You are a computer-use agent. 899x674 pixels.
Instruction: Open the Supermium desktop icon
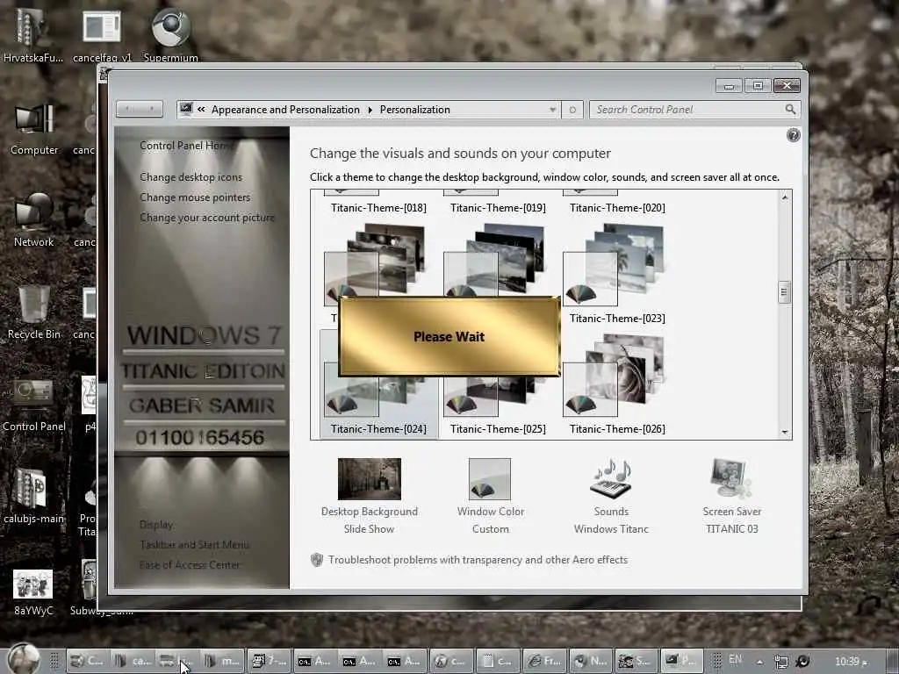[170, 33]
